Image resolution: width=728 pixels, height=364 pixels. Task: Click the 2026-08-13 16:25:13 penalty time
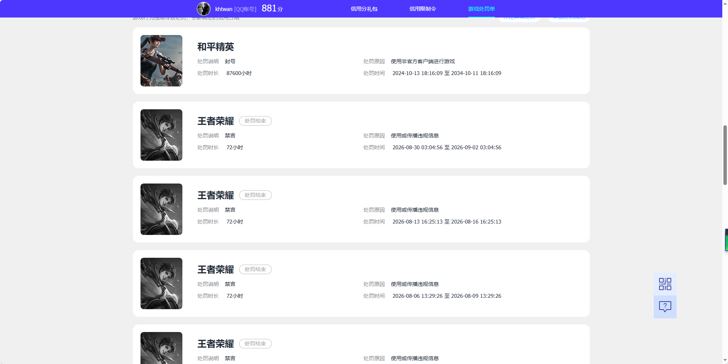point(447,222)
